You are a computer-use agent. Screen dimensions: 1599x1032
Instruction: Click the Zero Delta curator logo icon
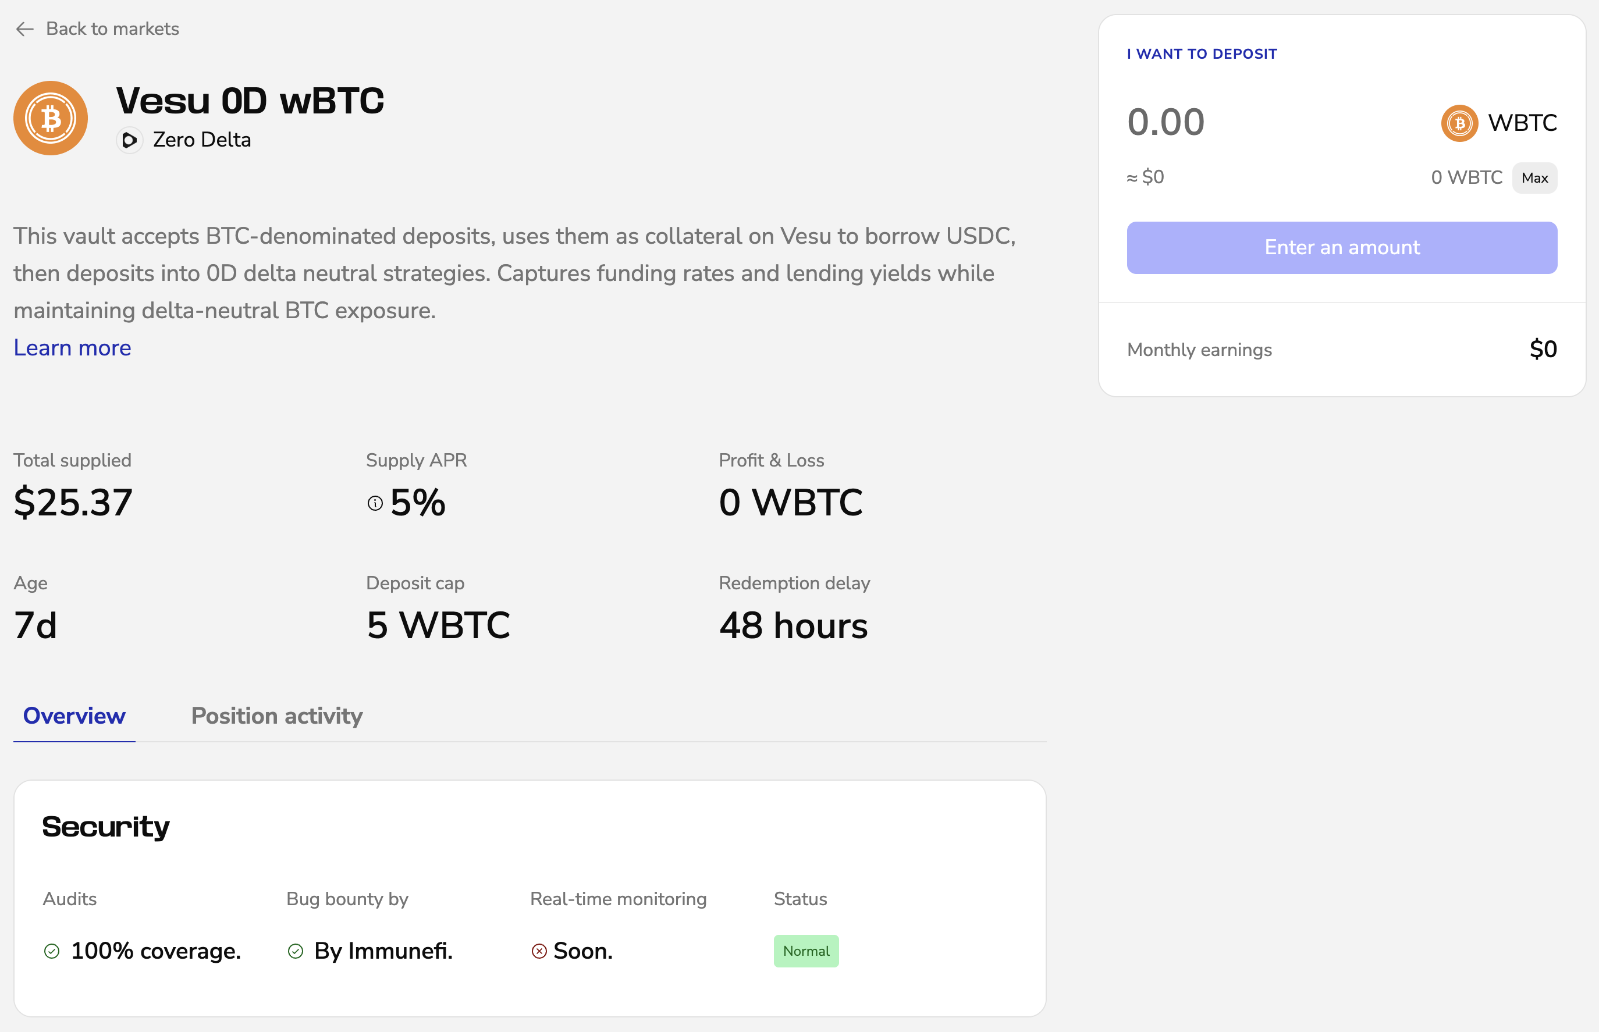[129, 140]
